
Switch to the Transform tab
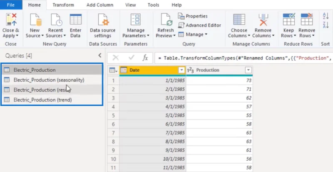pos(63,5)
